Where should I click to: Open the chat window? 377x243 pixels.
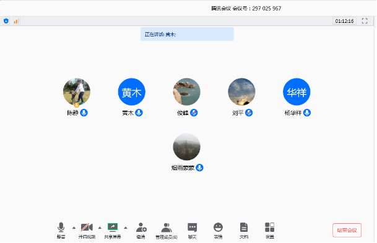tap(192, 230)
